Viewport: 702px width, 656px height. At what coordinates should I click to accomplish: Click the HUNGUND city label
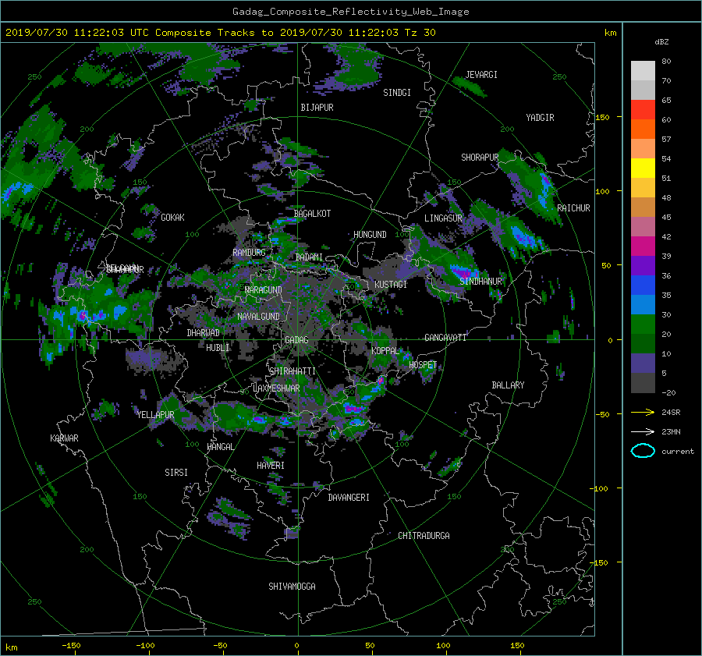(370, 235)
